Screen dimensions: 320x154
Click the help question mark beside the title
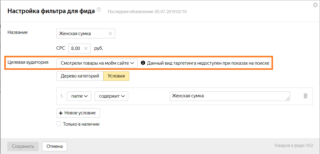(x=99, y=10)
